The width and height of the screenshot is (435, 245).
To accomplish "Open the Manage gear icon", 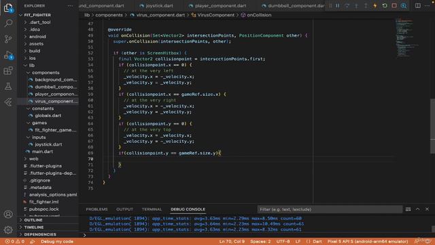I will [x=8, y=230].
